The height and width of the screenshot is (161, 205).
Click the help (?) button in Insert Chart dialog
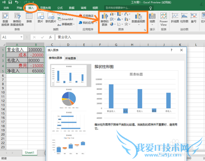(x=171, y=50)
